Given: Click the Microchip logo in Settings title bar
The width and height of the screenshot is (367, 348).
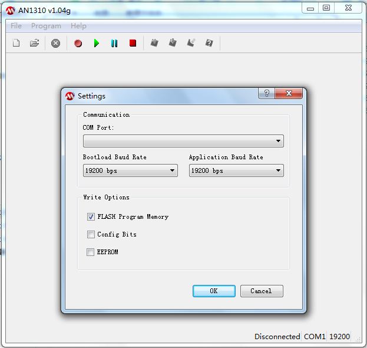Looking at the screenshot, I should pos(70,96).
